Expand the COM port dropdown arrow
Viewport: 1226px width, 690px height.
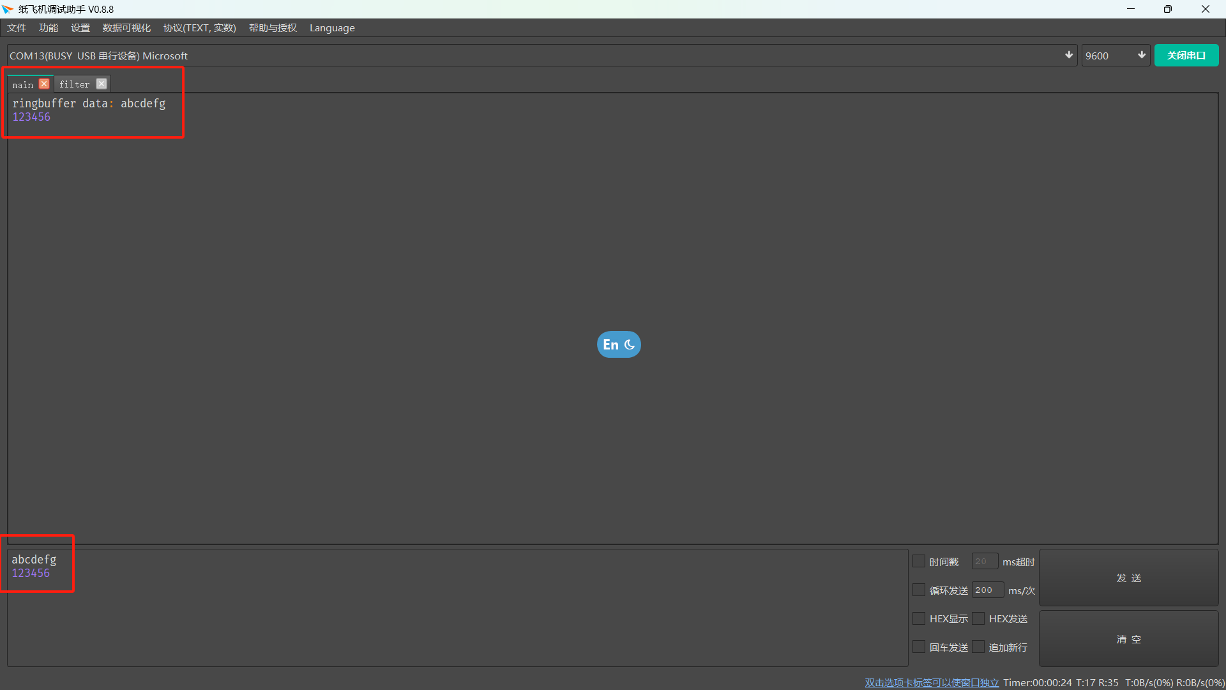point(1068,56)
